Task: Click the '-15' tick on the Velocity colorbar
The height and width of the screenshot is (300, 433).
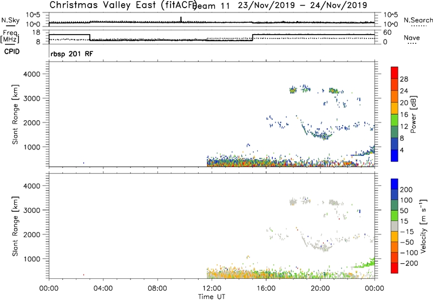Action: click(407, 232)
